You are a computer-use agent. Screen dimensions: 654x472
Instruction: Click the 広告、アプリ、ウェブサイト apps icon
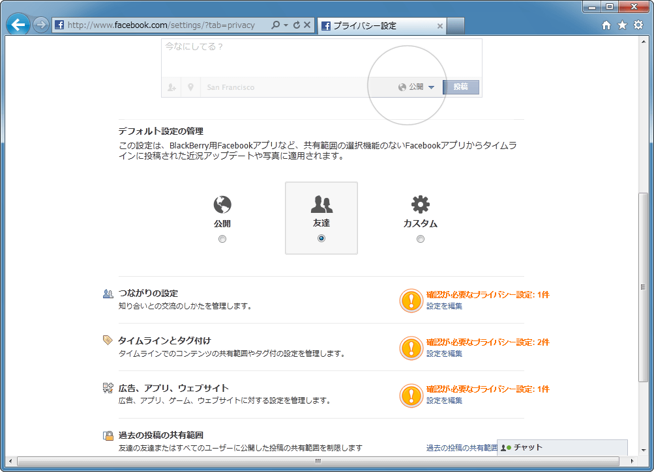(108, 388)
